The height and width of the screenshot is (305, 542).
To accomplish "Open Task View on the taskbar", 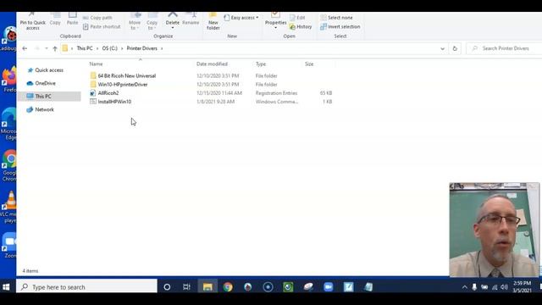I will 186,287.
